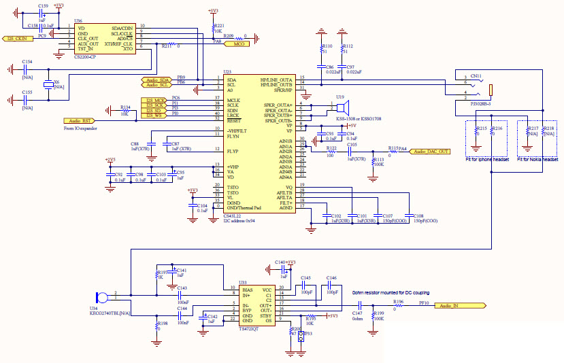Screen dimensions: 564x363
Task: Select the R195 10K resistor symbol
Action: (311, 316)
